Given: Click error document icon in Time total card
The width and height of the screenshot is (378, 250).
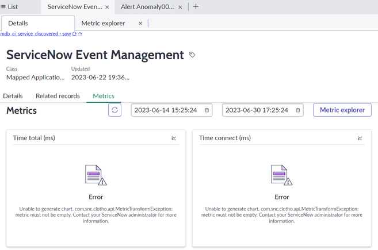Looking at the screenshot, I should click(96, 175).
